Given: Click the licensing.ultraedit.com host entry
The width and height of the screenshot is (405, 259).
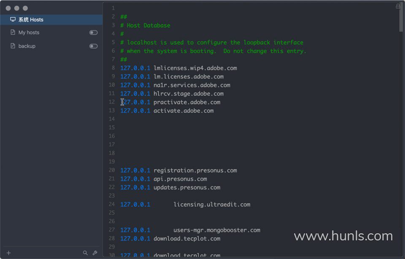Looking at the screenshot, I should [x=212, y=205].
